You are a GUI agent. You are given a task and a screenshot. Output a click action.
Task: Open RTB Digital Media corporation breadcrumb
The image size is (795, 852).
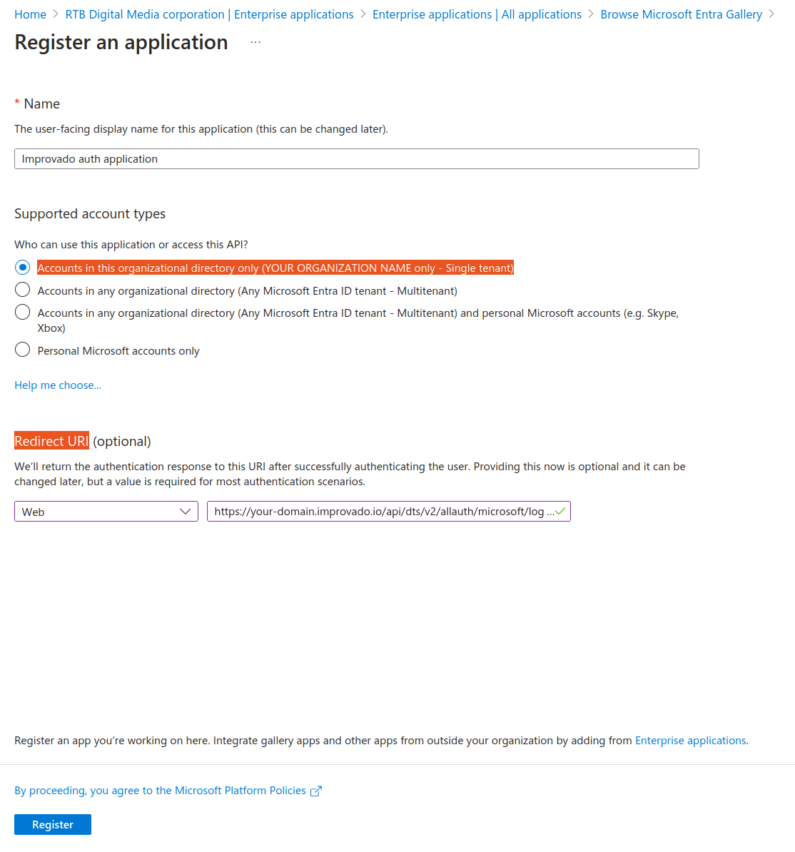pos(209,15)
